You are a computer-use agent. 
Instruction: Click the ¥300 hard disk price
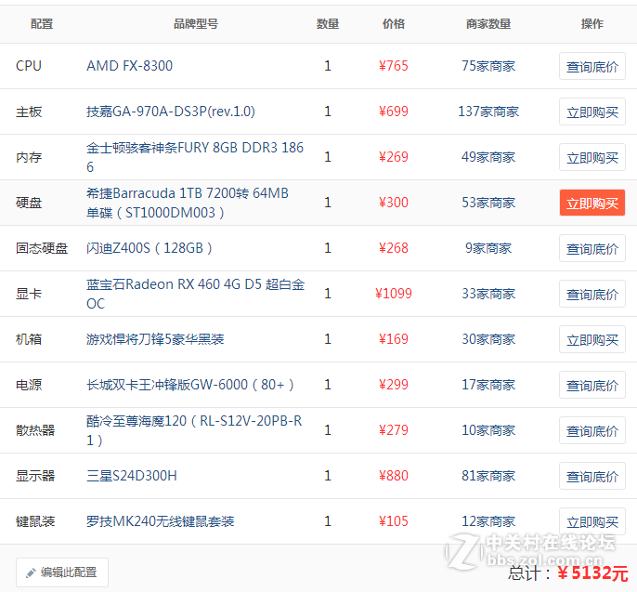click(394, 203)
